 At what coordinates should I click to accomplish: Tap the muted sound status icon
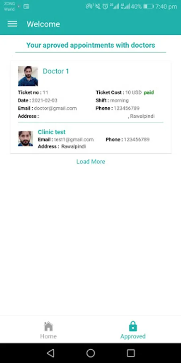[98, 6]
